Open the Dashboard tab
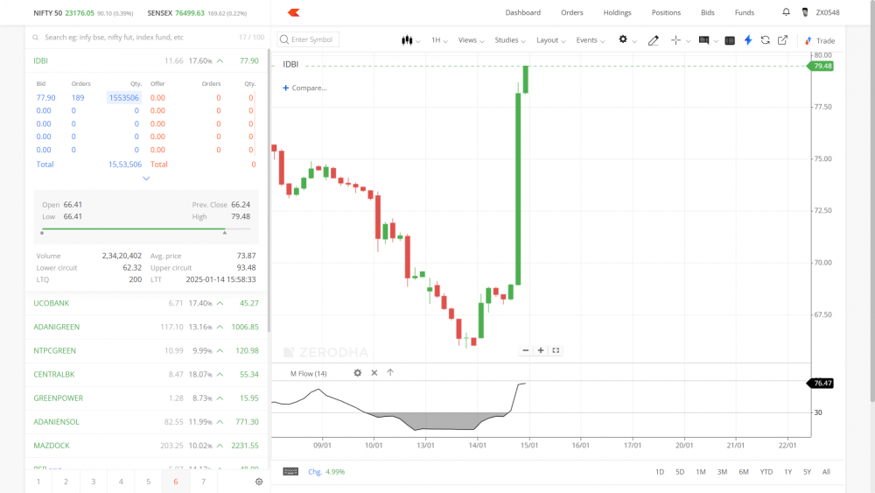875x493 pixels. [x=523, y=12]
